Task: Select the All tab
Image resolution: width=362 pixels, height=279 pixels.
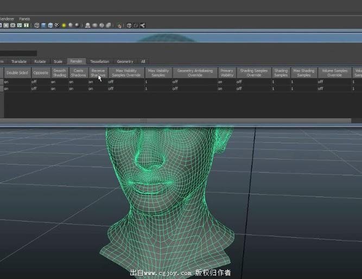Action: click(143, 61)
